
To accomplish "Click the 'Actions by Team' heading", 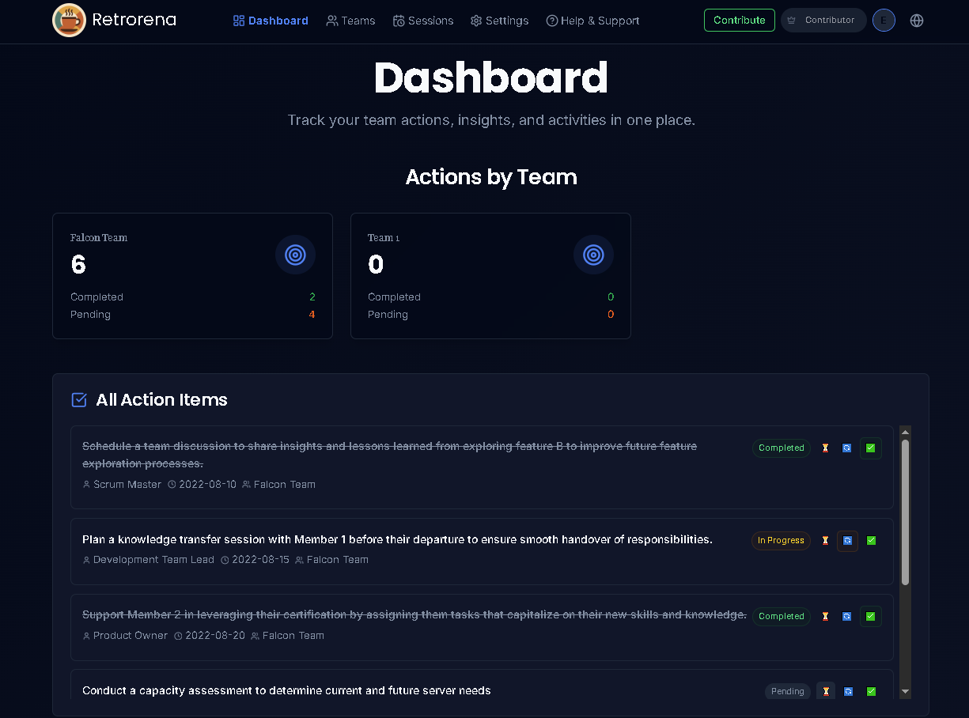I will [x=491, y=177].
